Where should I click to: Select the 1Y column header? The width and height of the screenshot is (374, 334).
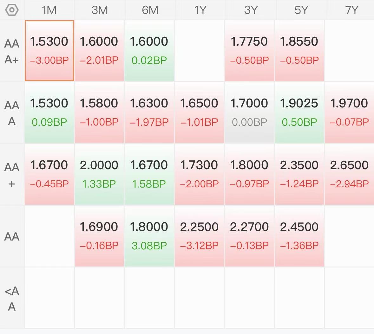(x=200, y=10)
